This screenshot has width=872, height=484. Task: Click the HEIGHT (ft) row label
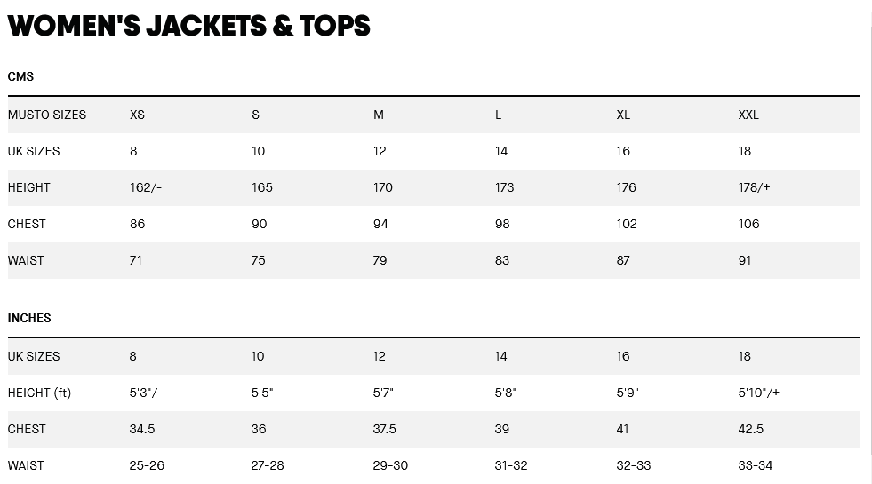[x=39, y=393]
